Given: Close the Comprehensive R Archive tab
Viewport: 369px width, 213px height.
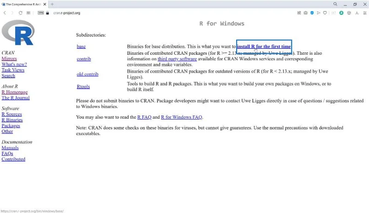Looking at the screenshot, I should (45, 4).
